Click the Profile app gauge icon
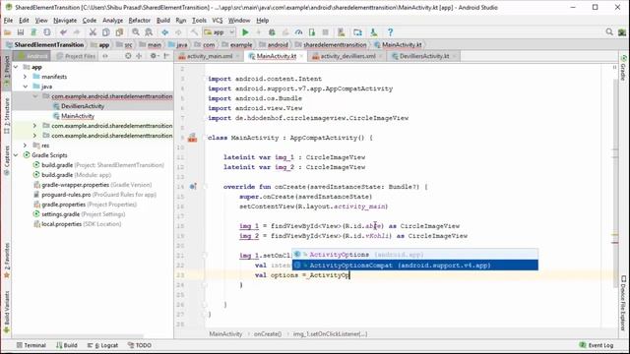The height and width of the screenshot is (354, 630). coord(298,32)
